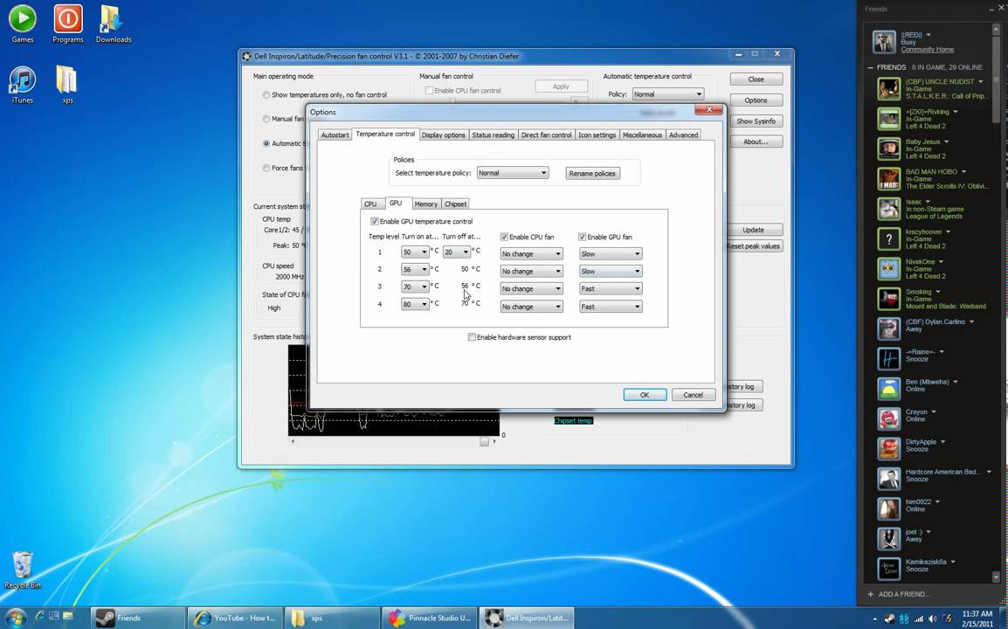Screen dimensions: 1008x629
Task: Open the Recycle Bin
Action: 23,570
